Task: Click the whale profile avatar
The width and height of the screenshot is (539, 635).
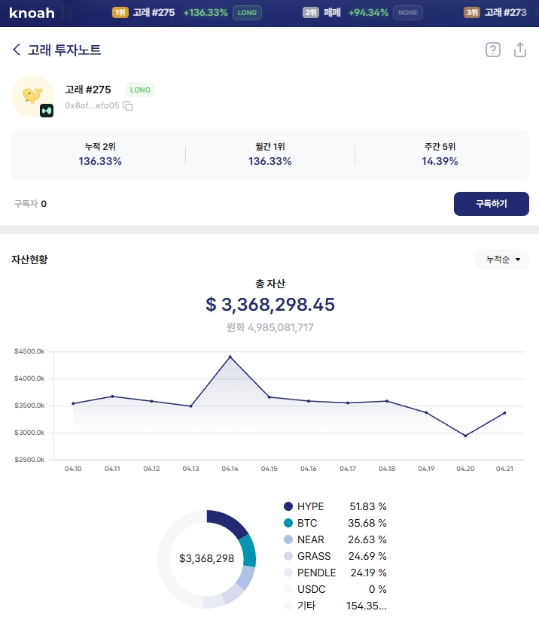Action: [32, 95]
